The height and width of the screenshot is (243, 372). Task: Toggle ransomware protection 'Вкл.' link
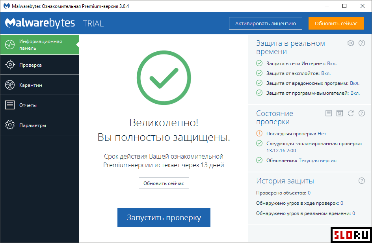[355, 93]
